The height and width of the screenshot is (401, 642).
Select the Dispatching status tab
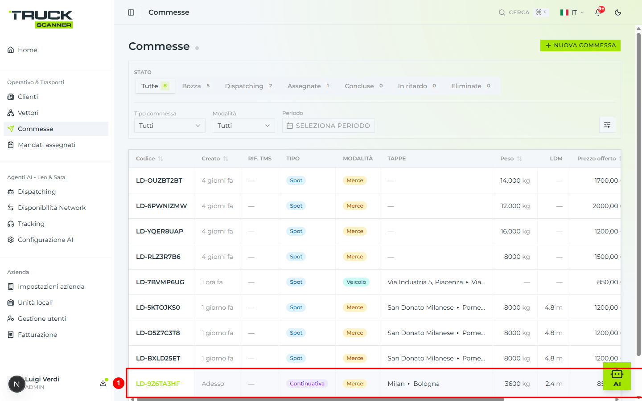(x=248, y=86)
